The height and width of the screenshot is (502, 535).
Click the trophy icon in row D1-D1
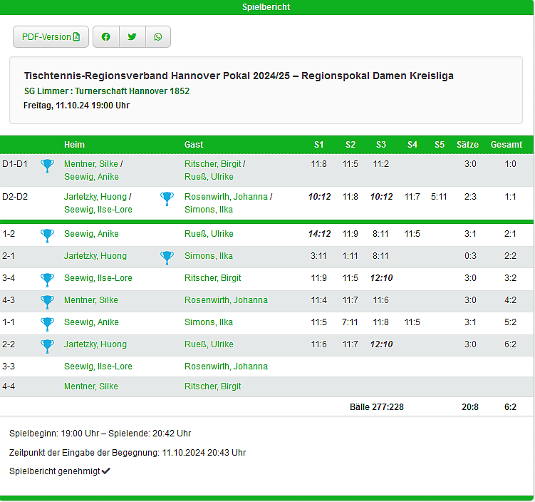[x=47, y=166]
